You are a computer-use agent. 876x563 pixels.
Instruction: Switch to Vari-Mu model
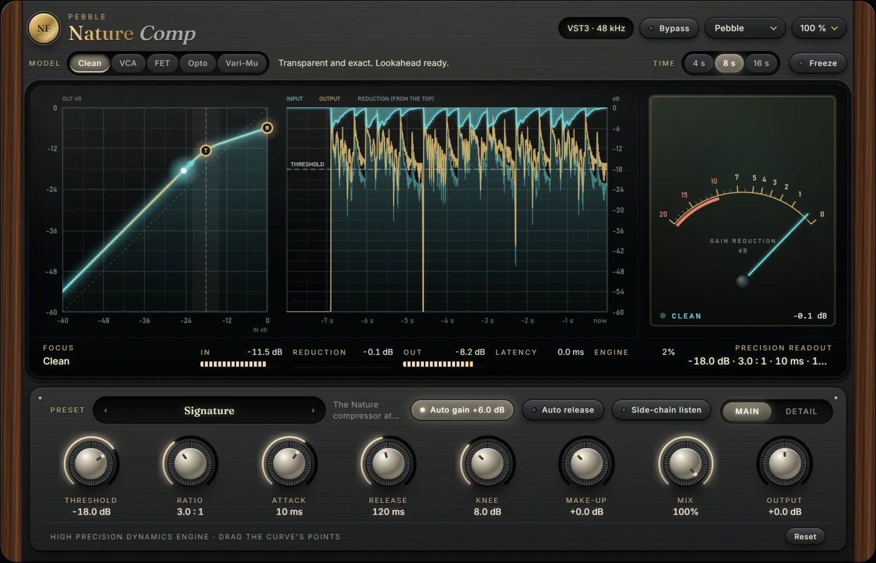point(242,63)
